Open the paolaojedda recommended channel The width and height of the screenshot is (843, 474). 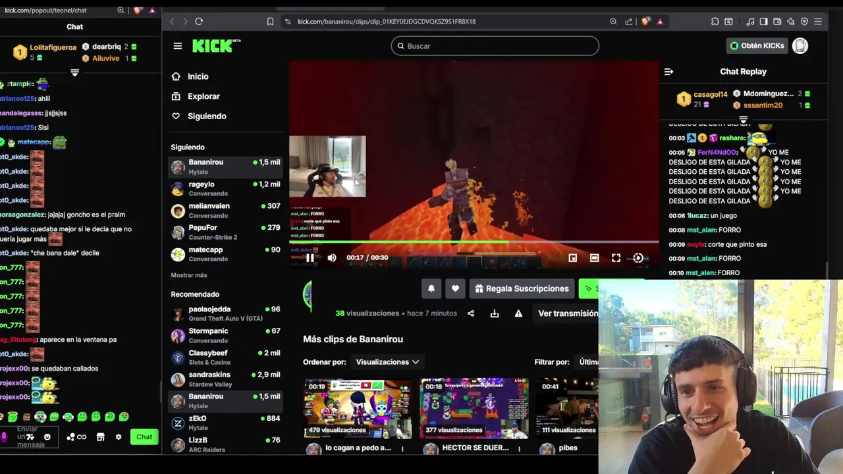(226, 314)
